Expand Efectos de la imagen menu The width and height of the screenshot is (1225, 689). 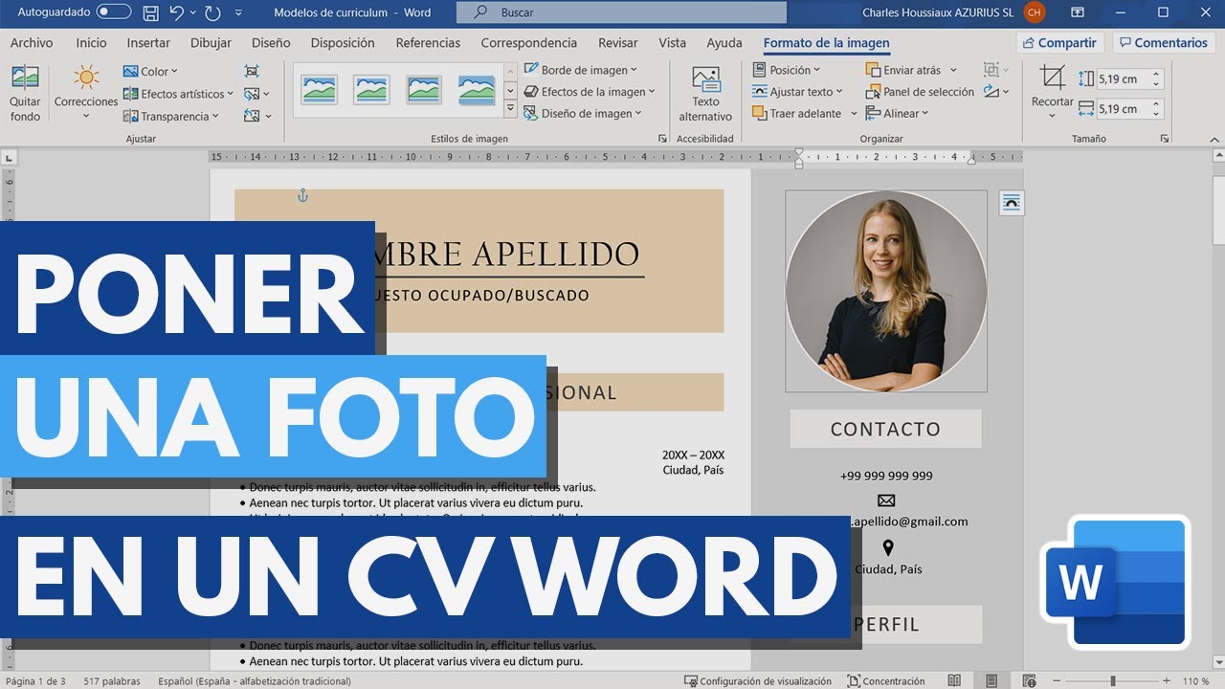[590, 92]
